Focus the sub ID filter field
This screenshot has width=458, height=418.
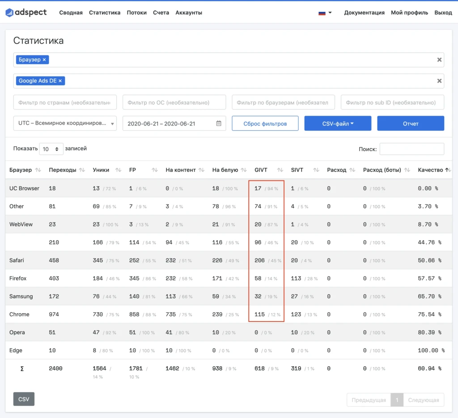tap(392, 102)
